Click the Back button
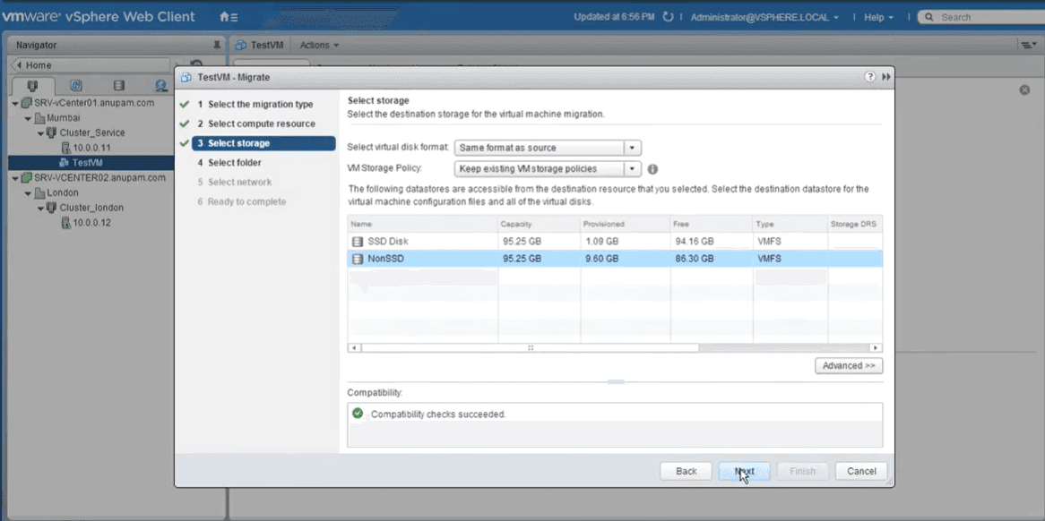1045x521 pixels. (686, 471)
